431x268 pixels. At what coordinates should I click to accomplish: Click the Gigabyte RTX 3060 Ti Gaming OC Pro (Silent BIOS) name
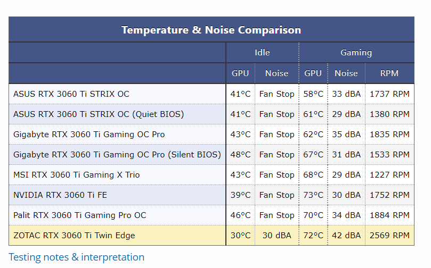coord(117,155)
